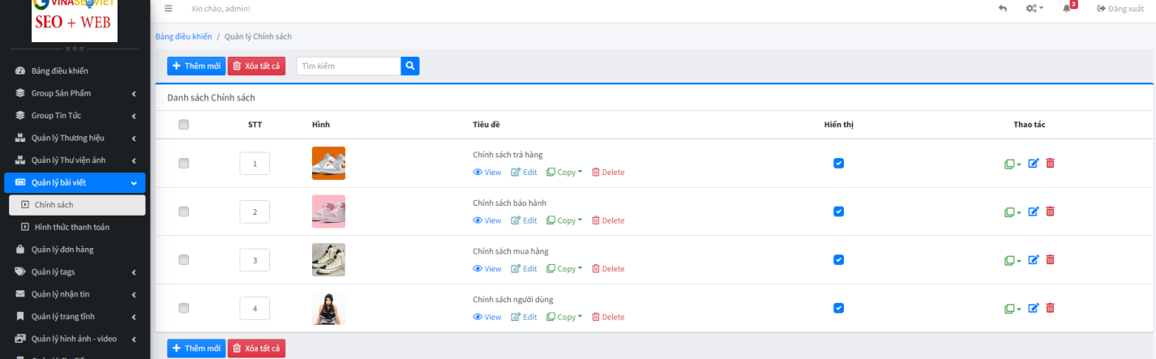Click the reply arrow icon in top bar
This screenshot has width=1156, height=359.
(x=1003, y=8)
